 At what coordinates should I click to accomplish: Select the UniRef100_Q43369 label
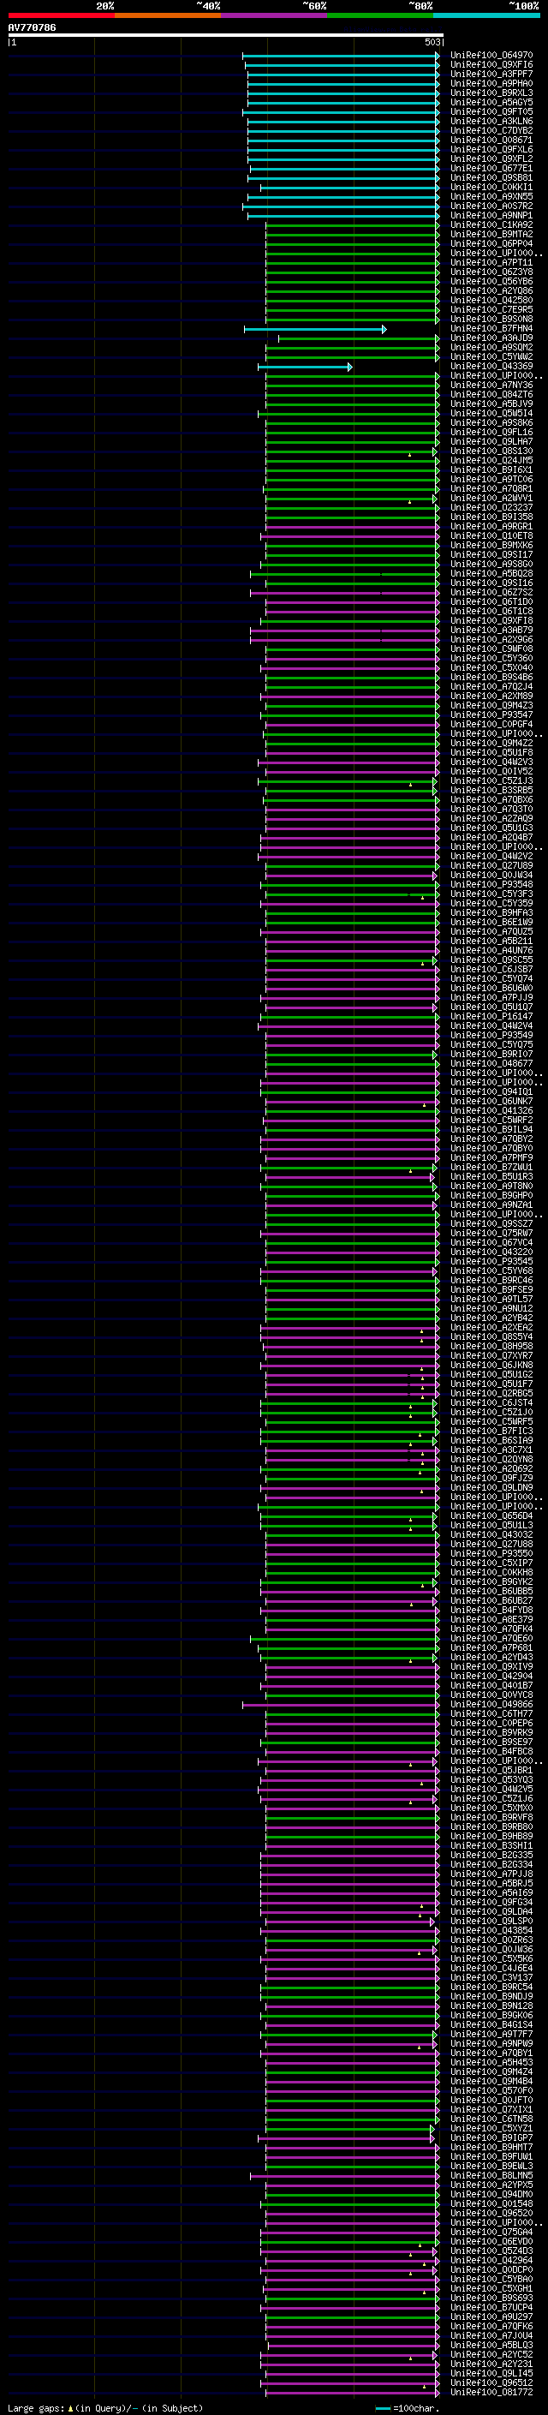click(x=491, y=367)
